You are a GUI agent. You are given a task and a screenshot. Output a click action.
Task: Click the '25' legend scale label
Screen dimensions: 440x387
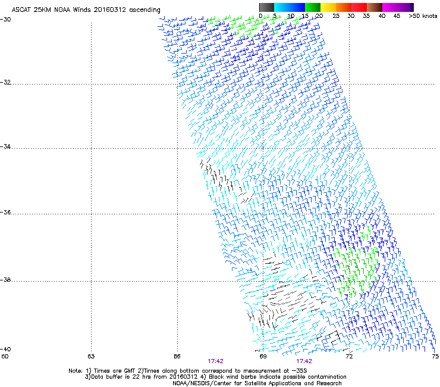(x=336, y=16)
